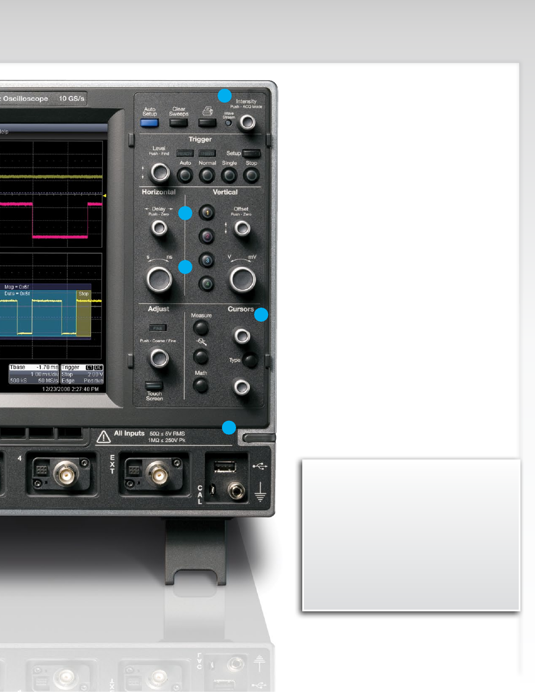Push the trigger Stop button

(x=251, y=175)
